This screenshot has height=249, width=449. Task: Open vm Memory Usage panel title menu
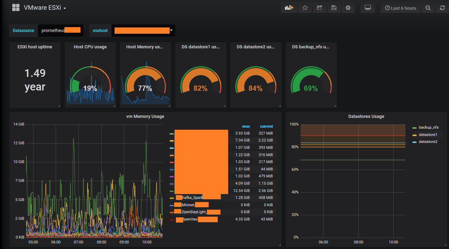[x=145, y=117]
